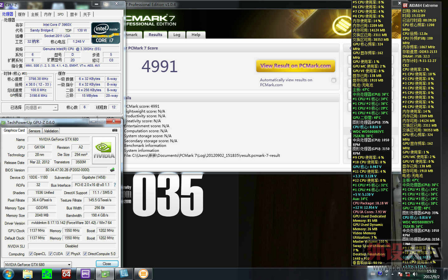Switch to 处理器 tab in CPU-Z
Screen dimensions: 448x280
pyautogui.click(x=7, y=14)
